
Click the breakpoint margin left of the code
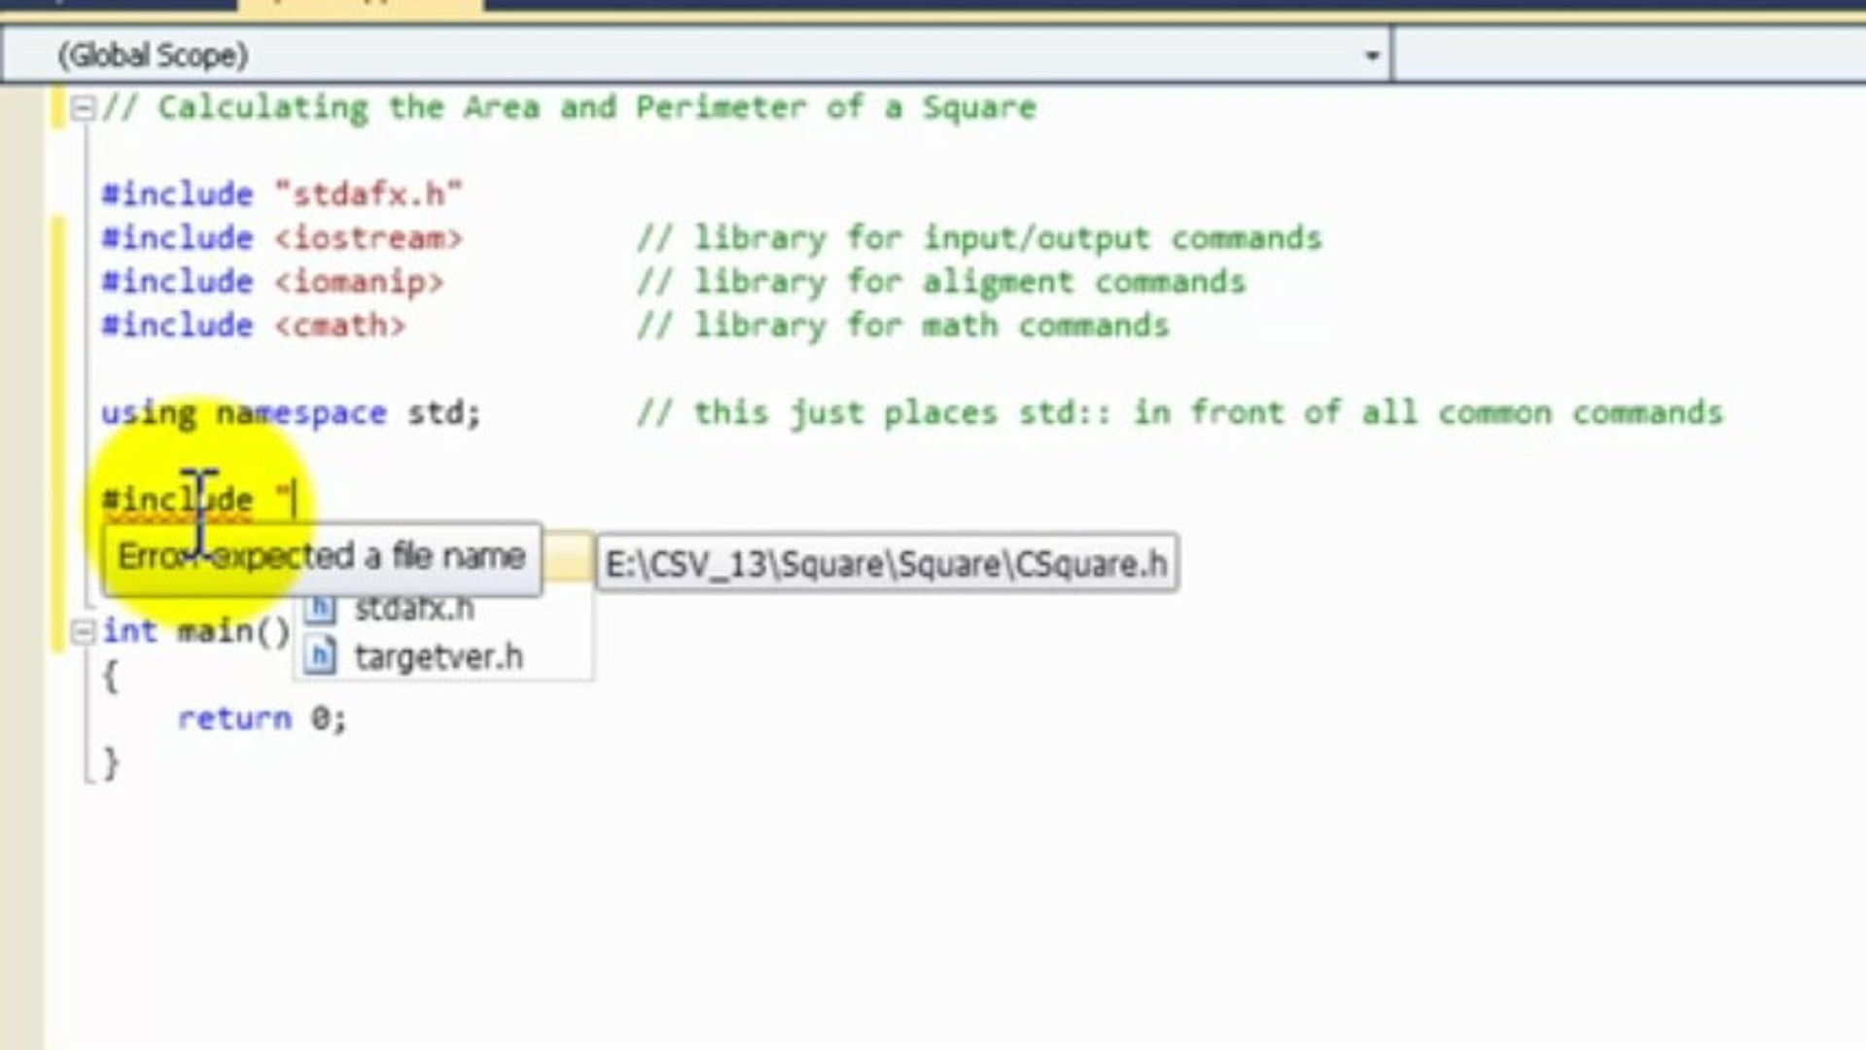click(21, 564)
